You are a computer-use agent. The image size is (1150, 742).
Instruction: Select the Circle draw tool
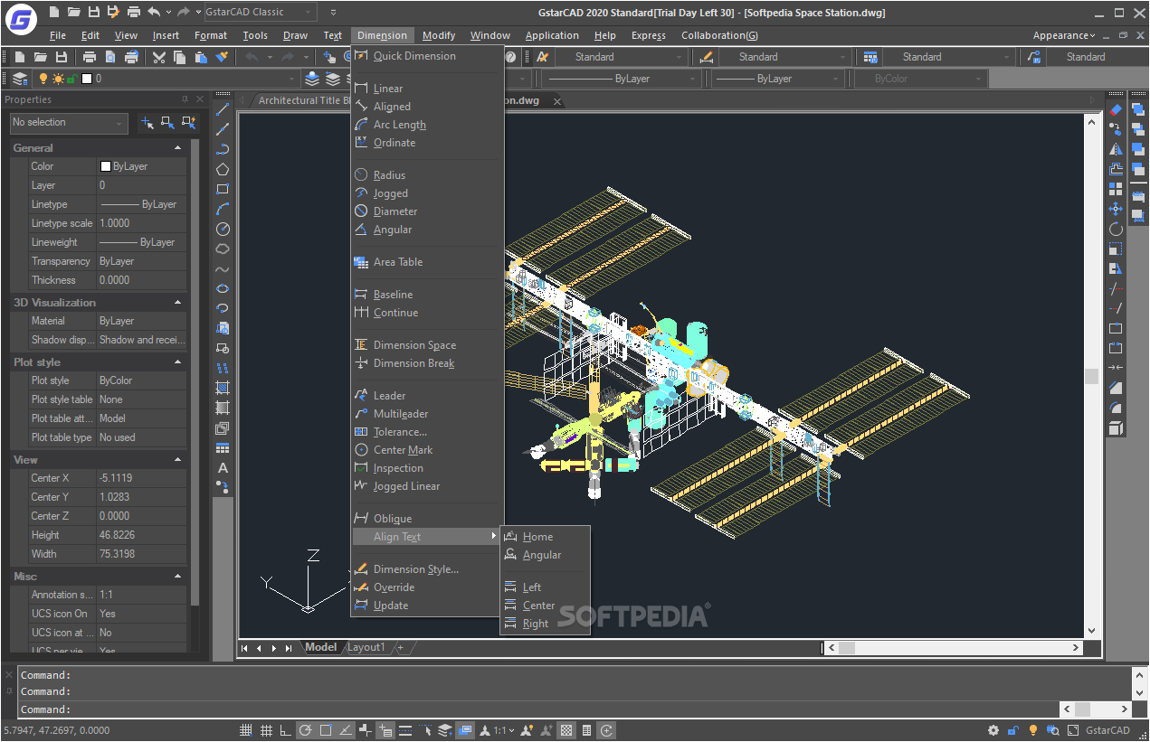coord(223,229)
